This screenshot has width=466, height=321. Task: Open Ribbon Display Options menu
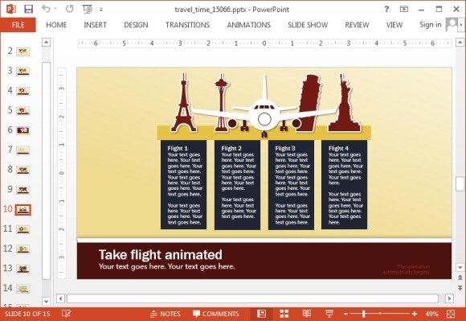(x=404, y=9)
